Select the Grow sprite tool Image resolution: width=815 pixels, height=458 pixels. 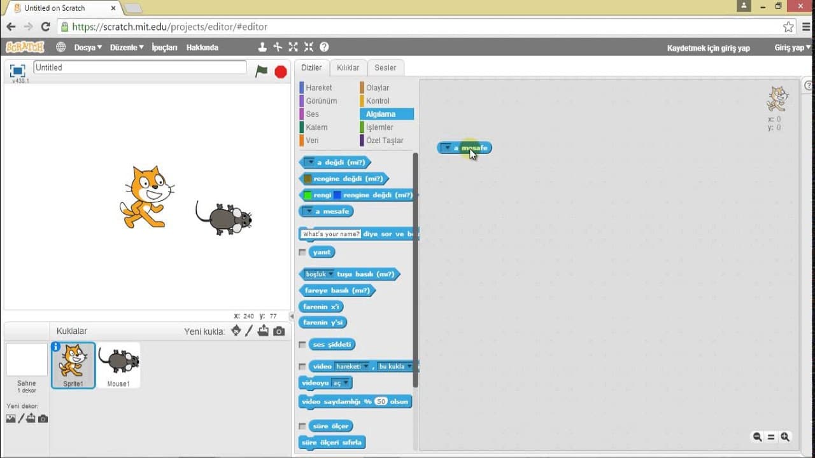tap(293, 47)
